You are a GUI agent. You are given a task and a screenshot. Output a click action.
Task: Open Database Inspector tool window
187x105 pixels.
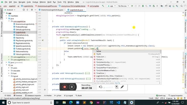point(33,96)
